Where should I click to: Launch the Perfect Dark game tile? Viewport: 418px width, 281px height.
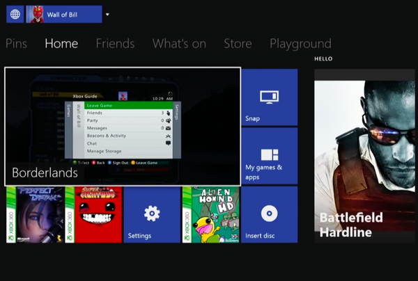point(35,215)
